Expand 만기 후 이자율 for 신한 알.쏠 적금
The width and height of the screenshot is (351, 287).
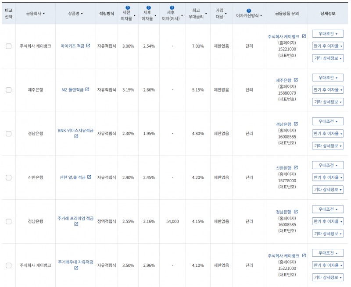[328, 177]
